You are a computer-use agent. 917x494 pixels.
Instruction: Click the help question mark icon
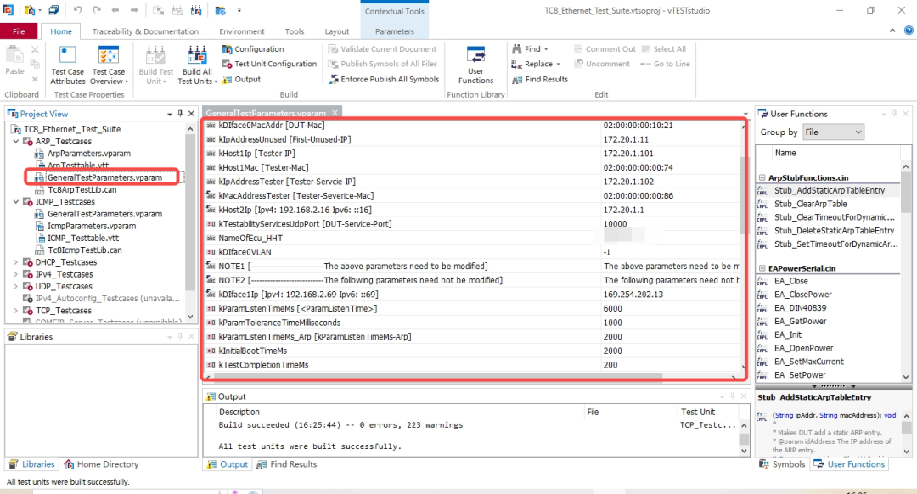coord(909,31)
